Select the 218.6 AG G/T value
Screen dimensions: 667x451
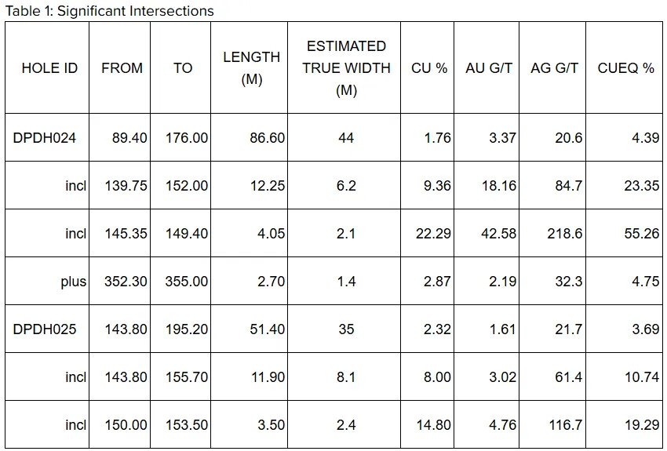565,234
